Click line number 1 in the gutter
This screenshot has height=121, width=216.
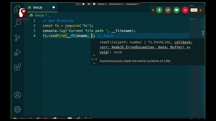(34, 21)
